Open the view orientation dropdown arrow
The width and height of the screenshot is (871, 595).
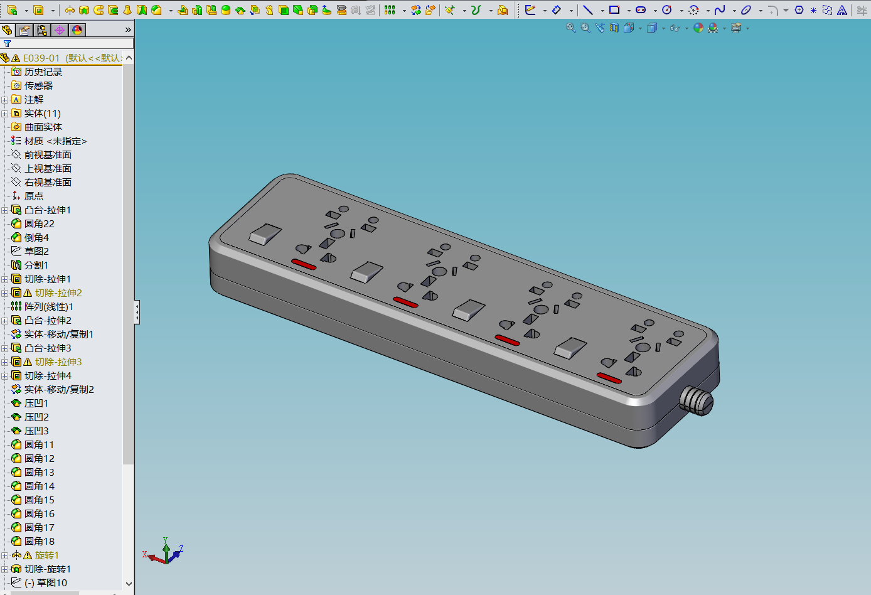point(640,28)
